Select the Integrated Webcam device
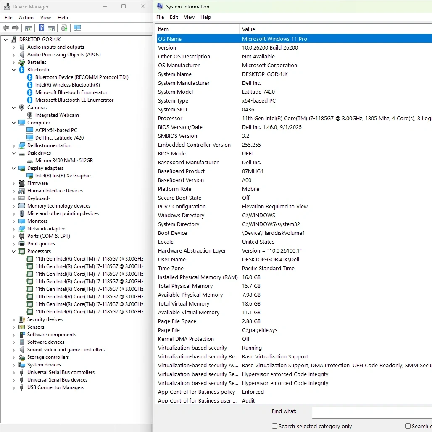Viewport: 432px width, 432px height. point(57,115)
